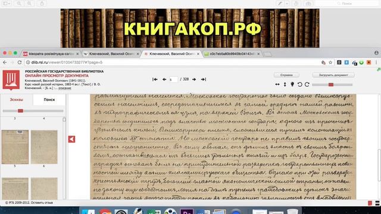Reload the current page

[20, 62]
